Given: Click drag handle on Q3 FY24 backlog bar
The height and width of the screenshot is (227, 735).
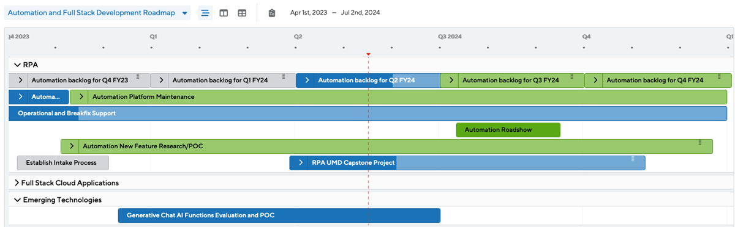Looking at the screenshot, I should [572, 77].
